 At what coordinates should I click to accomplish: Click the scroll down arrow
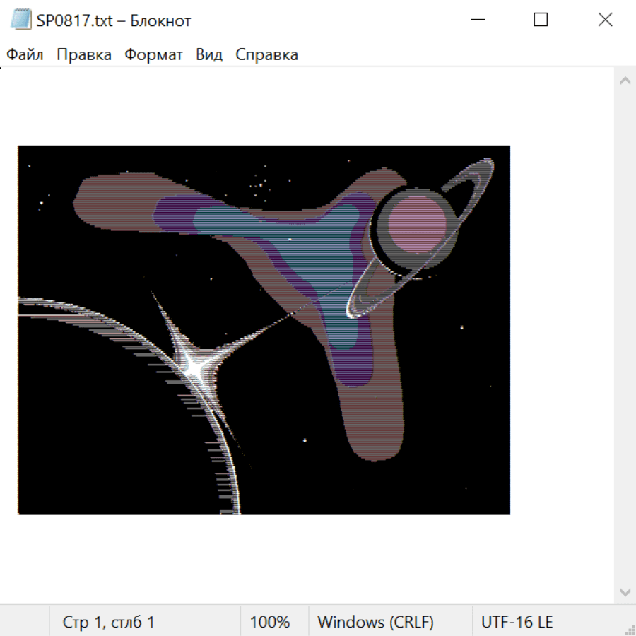(x=625, y=591)
